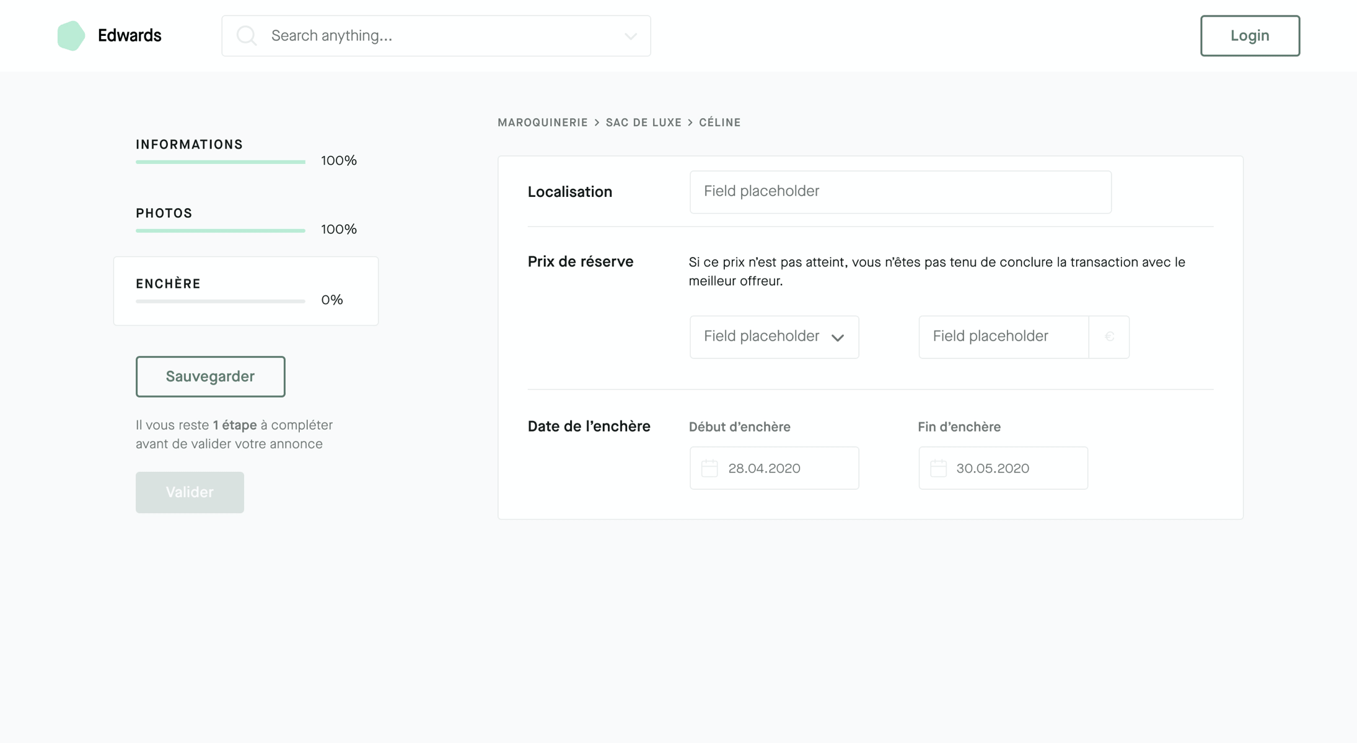Focus the Localisation input field
Screen dimensions: 1357x743
pos(900,192)
